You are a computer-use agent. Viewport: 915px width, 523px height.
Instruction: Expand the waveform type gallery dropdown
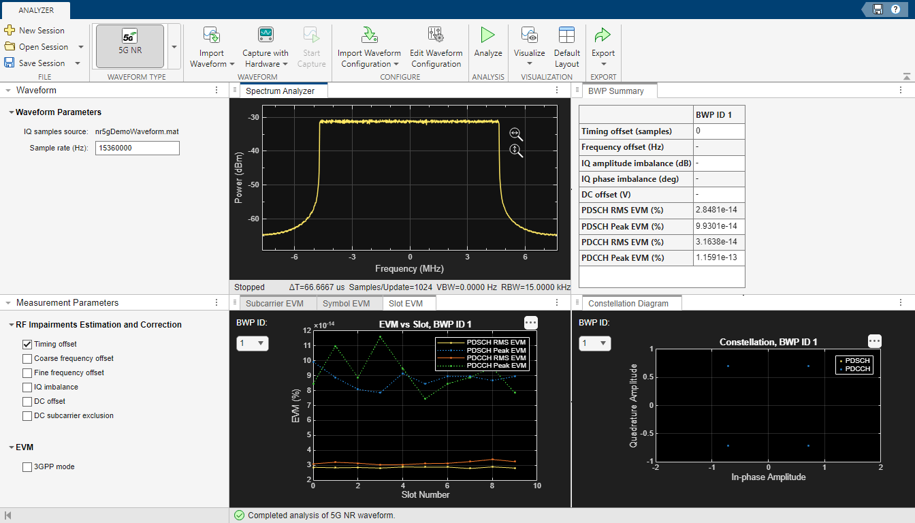click(x=174, y=46)
